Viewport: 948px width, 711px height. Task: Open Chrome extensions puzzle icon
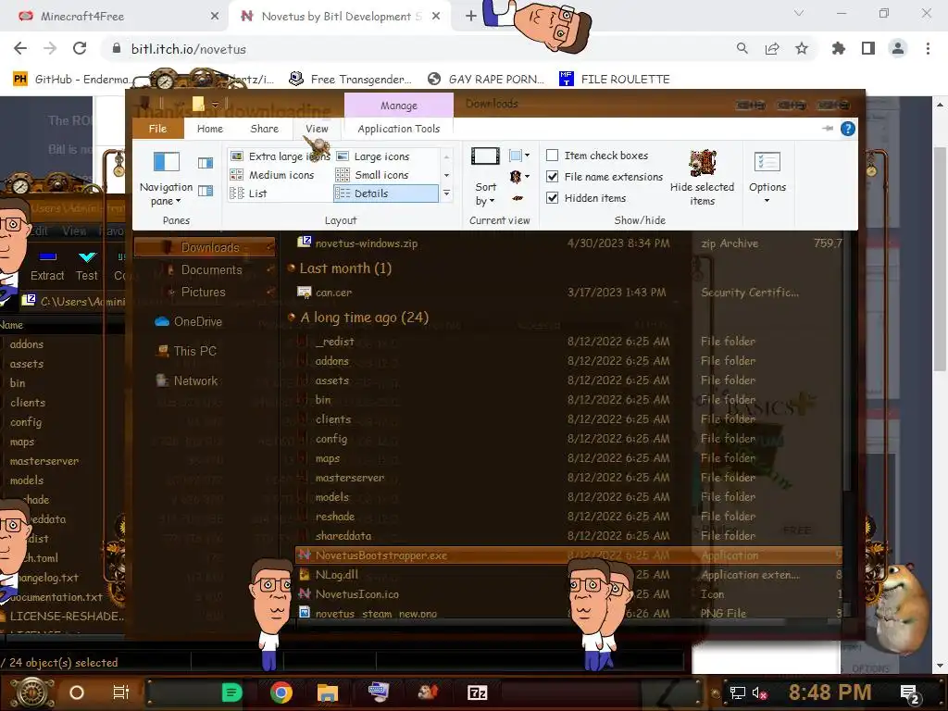pos(839,48)
